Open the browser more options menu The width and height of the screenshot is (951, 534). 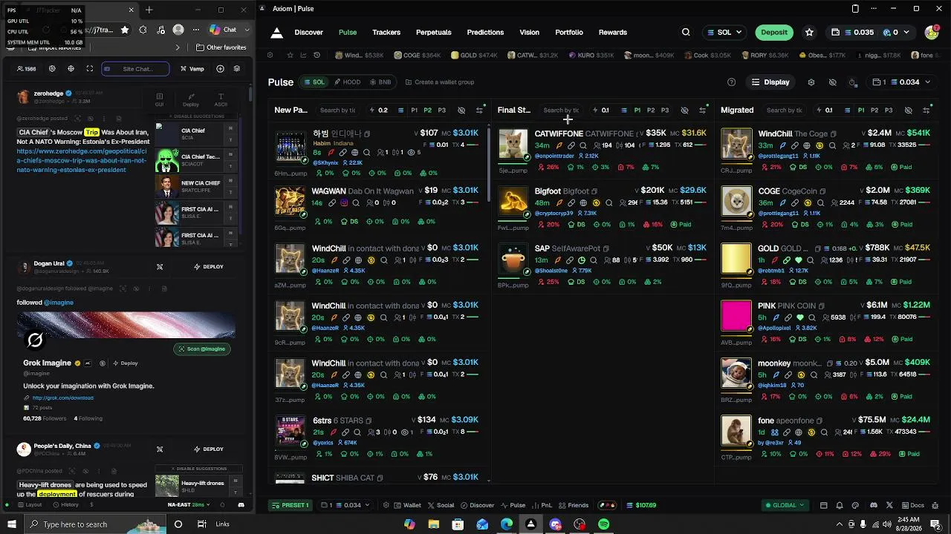tap(196, 30)
